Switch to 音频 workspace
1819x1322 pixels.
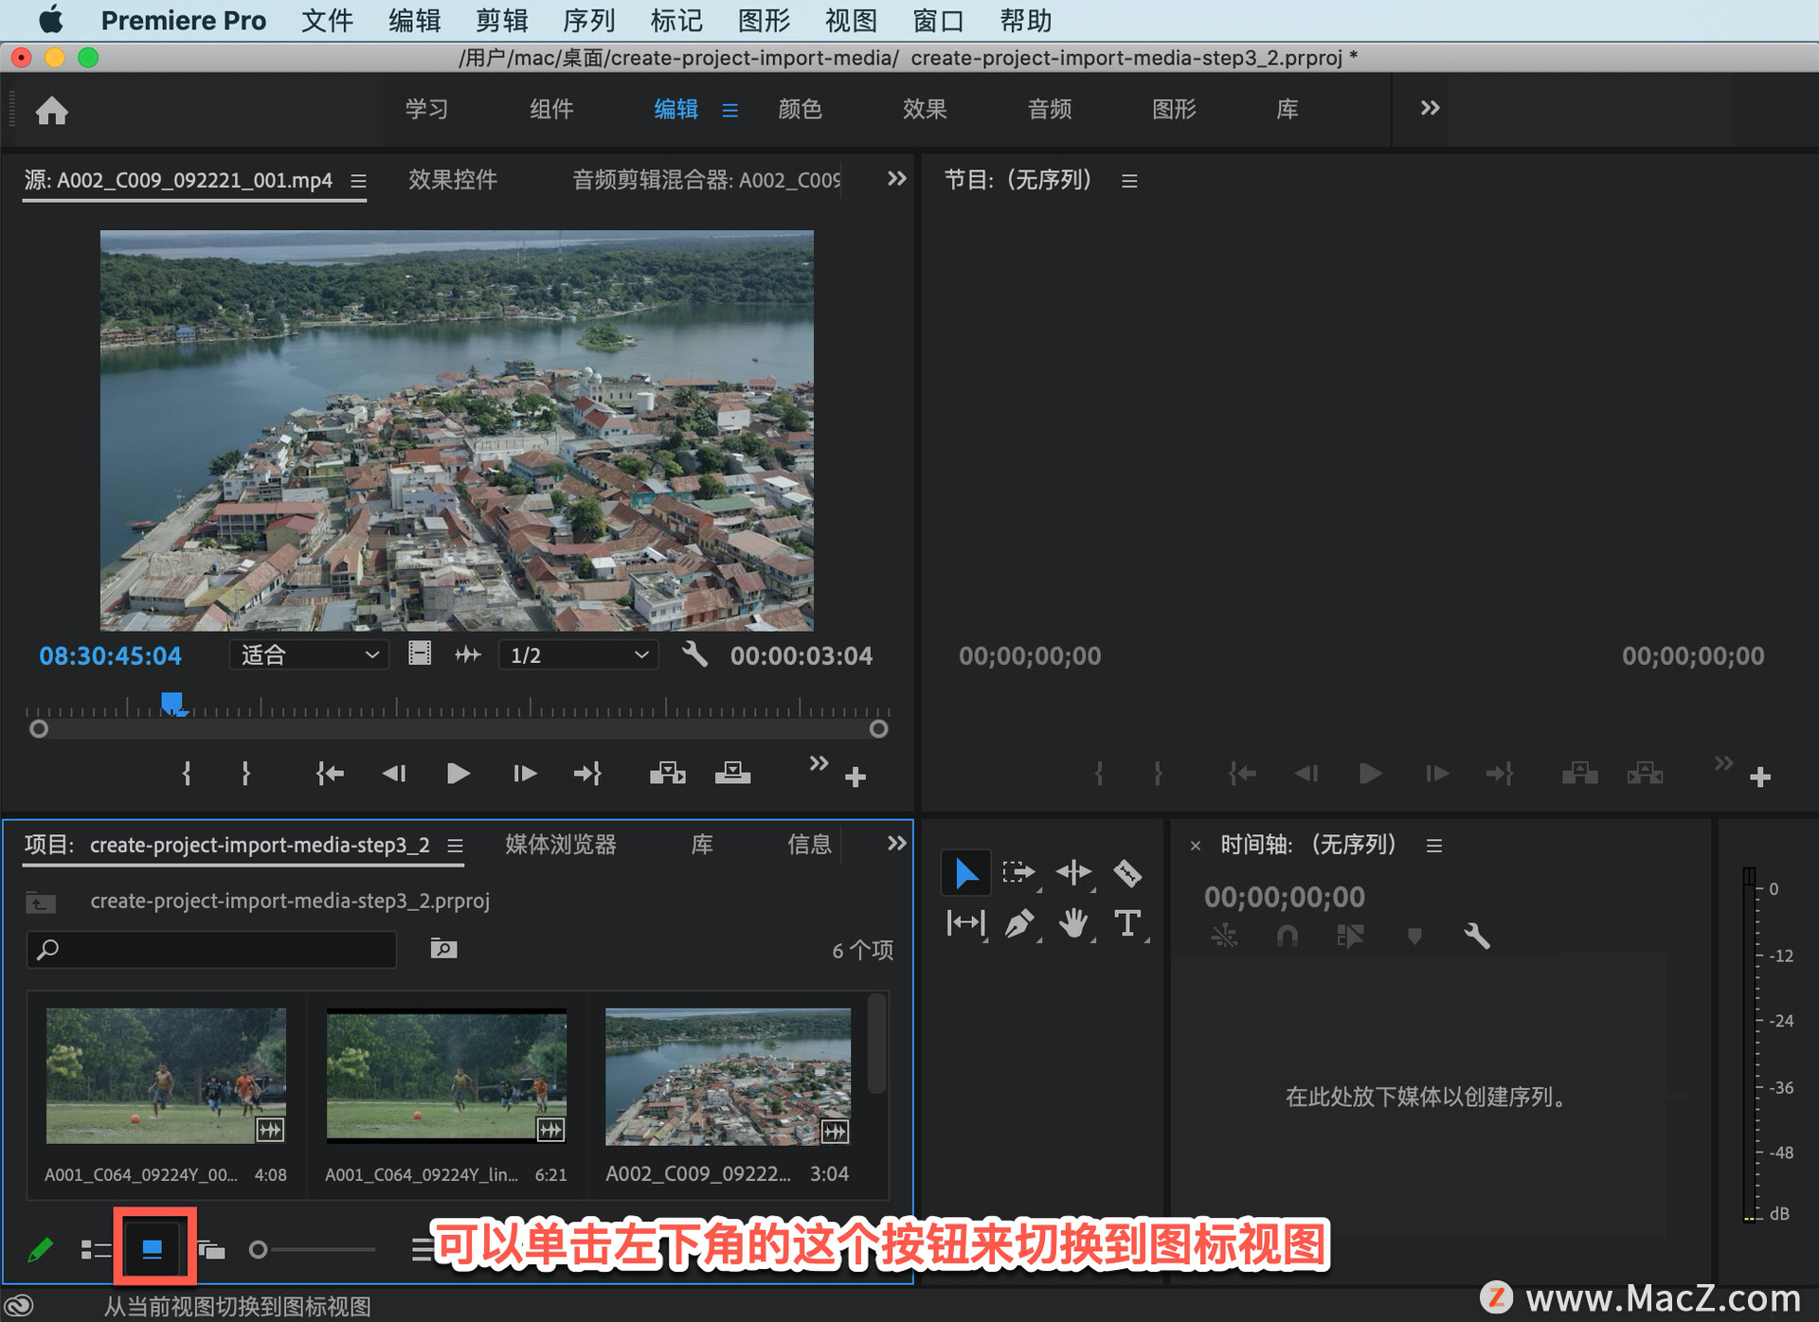point(1050,109)
